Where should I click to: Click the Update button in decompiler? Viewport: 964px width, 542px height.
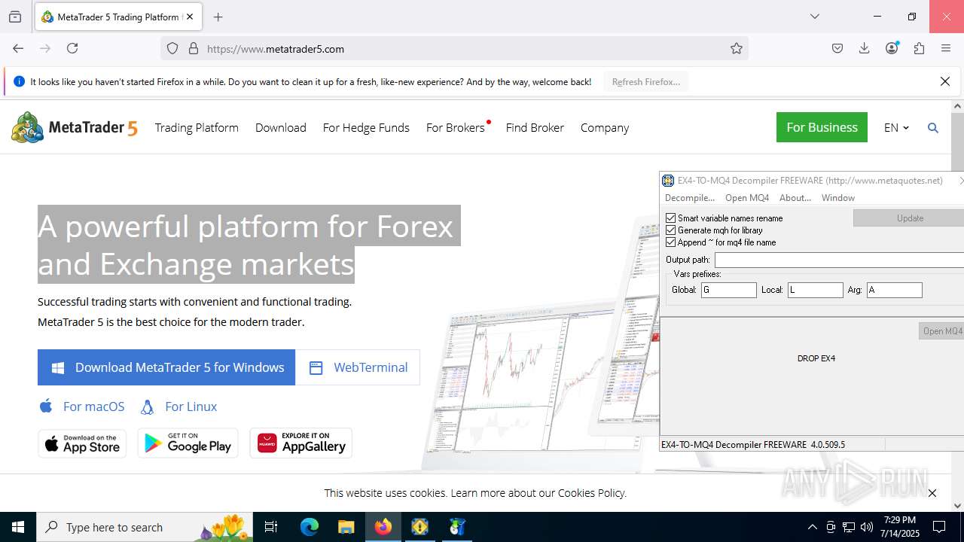point(909,218)
